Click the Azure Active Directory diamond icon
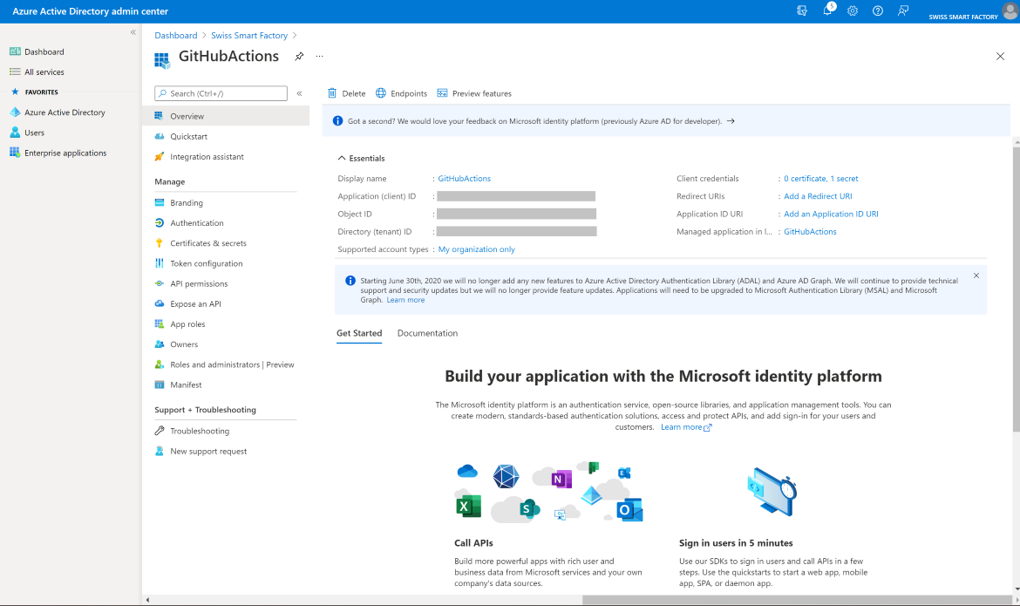1020x606 pixels. tap(14, 112)
